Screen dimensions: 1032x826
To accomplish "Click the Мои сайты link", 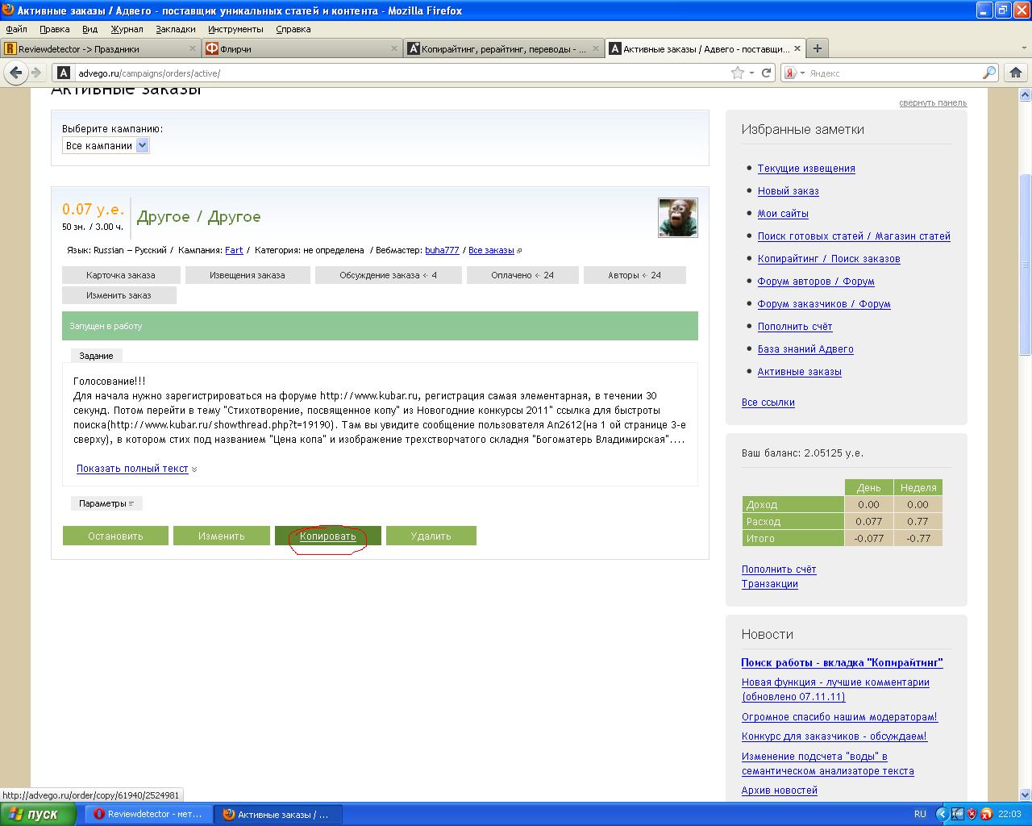I will click(783, 214).
